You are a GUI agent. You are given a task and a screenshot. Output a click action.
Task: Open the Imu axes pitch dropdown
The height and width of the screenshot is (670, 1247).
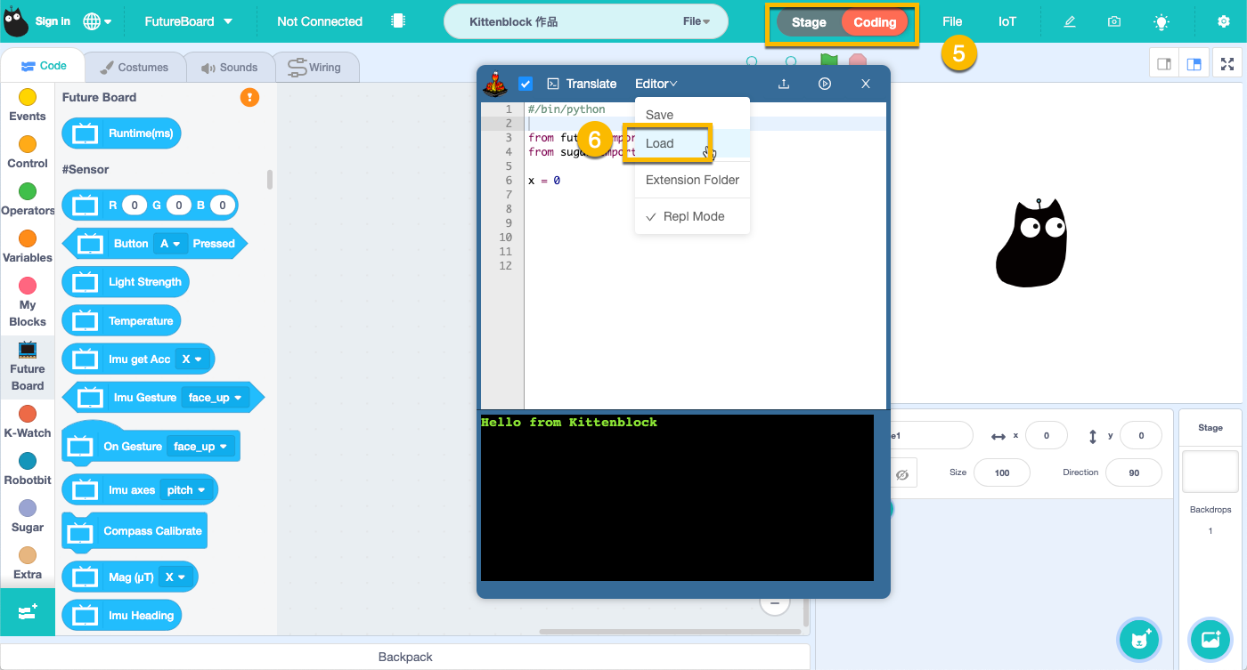[186, 490]
